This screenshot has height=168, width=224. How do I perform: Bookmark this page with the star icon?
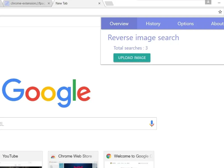(x=220, y=12)
